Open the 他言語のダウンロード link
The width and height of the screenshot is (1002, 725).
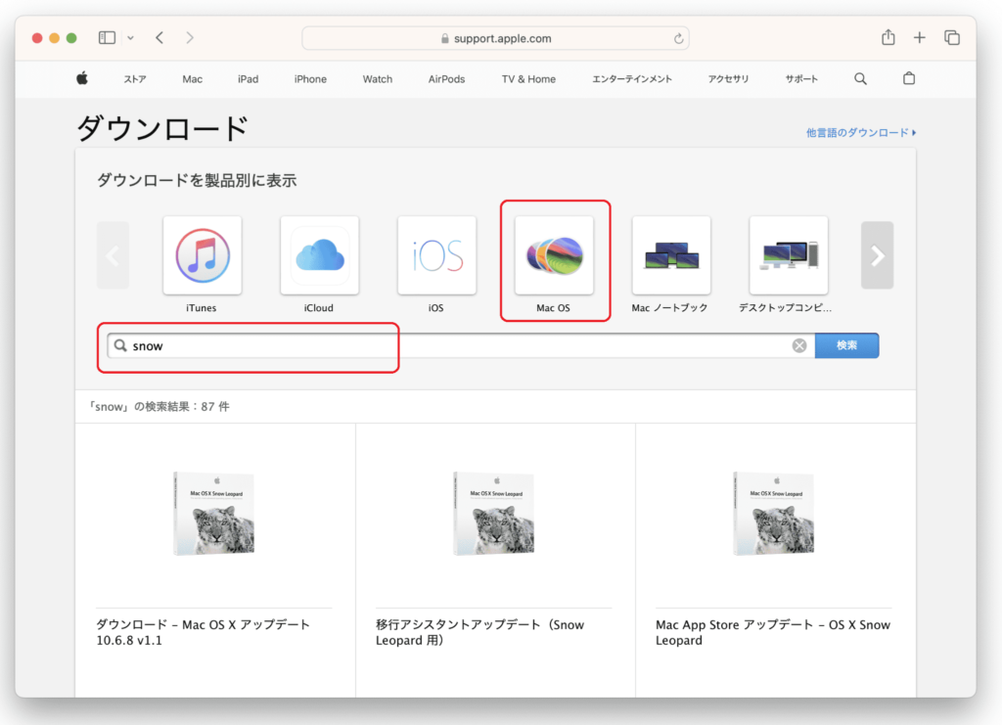tap(861, 133)
